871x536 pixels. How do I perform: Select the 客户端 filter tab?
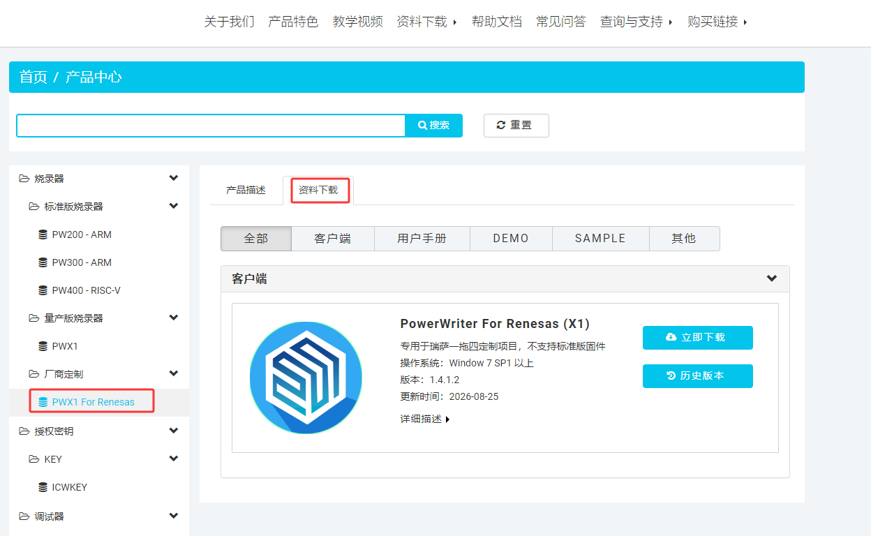tap(333, 238)
